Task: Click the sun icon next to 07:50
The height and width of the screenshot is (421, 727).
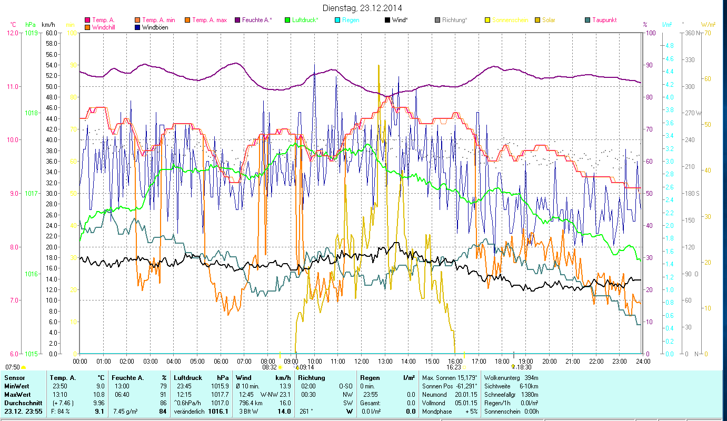Action: [23, 367]
